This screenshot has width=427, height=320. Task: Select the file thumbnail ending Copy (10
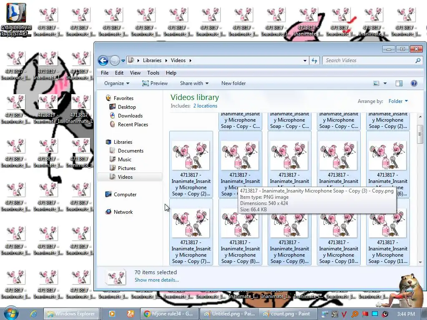pos(339,232)
